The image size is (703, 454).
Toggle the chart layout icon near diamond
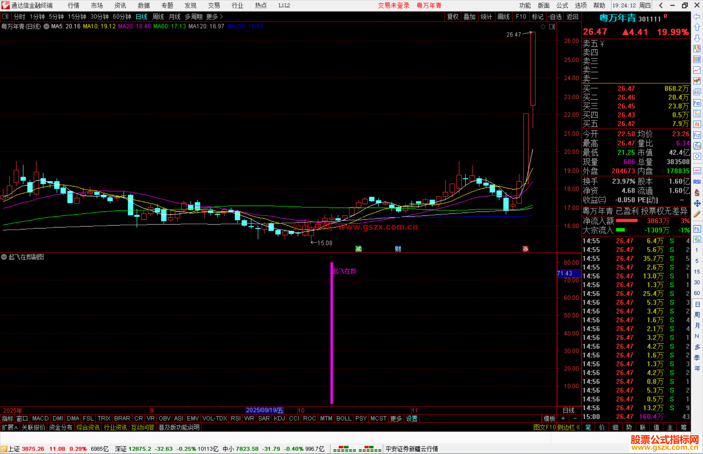click(552, 27)
